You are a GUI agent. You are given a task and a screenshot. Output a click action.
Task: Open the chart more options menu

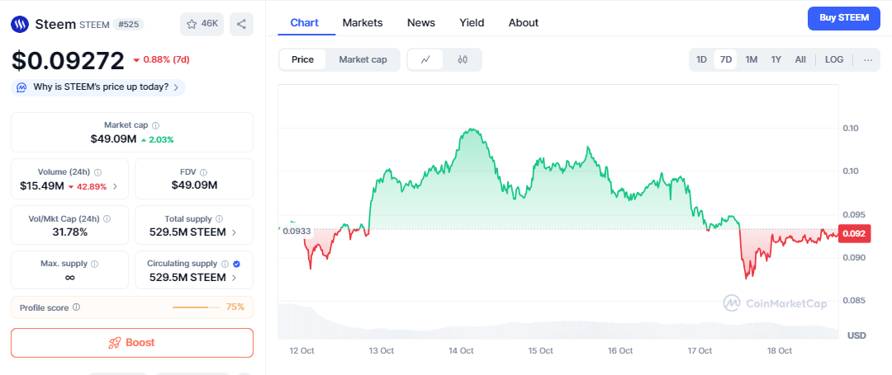click(867, 59)
